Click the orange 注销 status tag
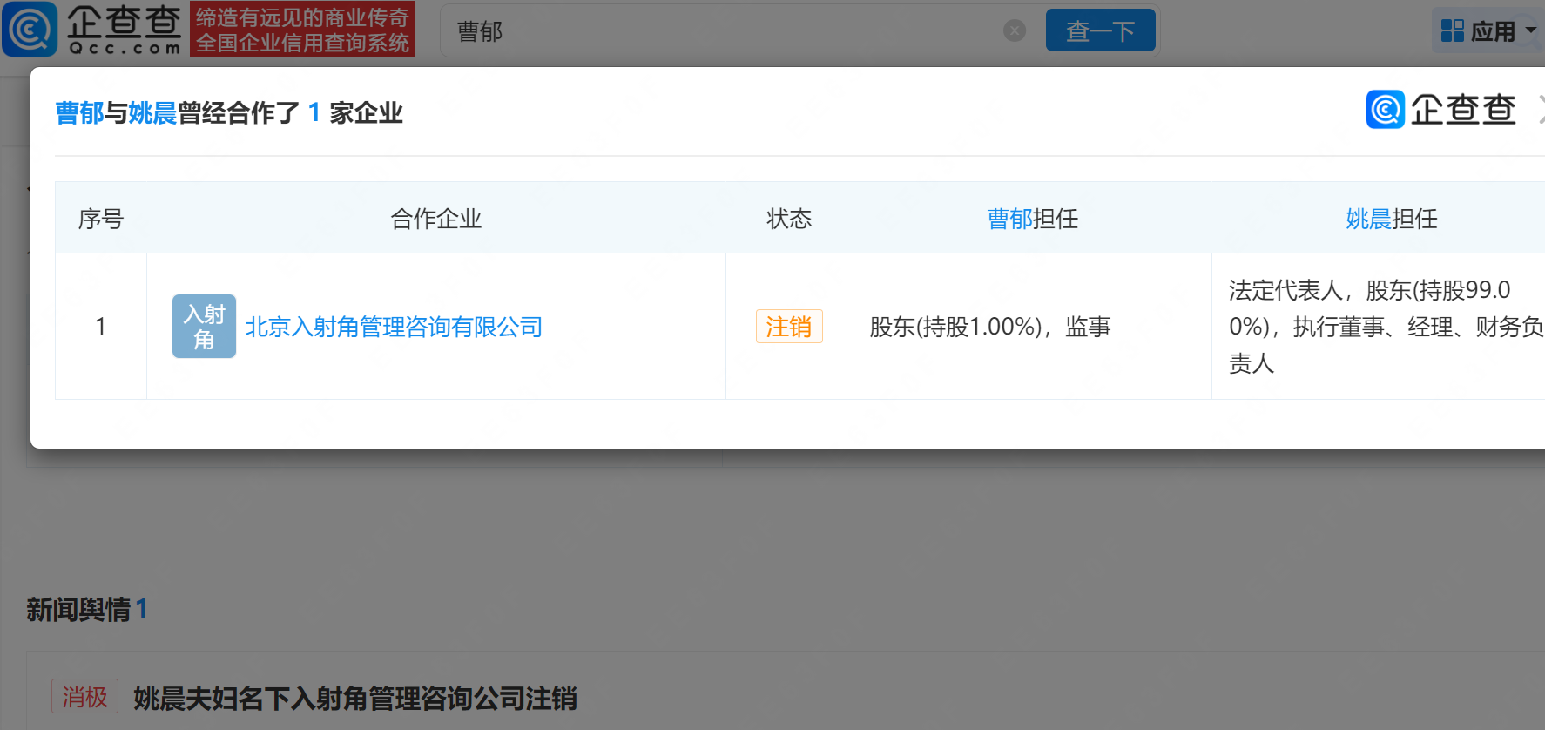This screenshot has width=1545, height=730. point(788,327)
